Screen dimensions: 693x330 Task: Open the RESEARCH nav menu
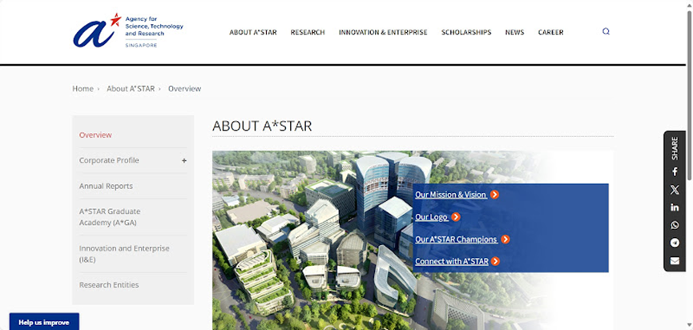308,33
